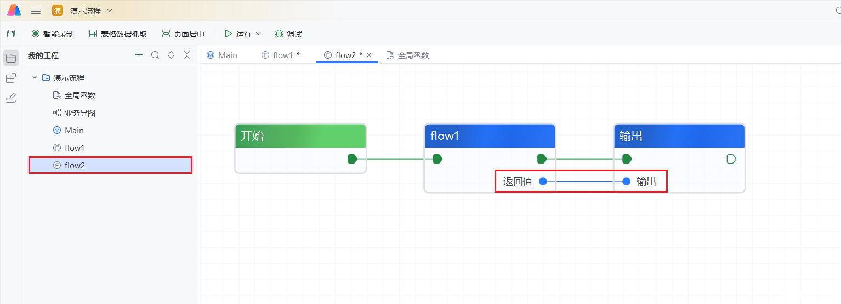
Task: Click the hamburger menu icon
Action: tap(36, 10)
